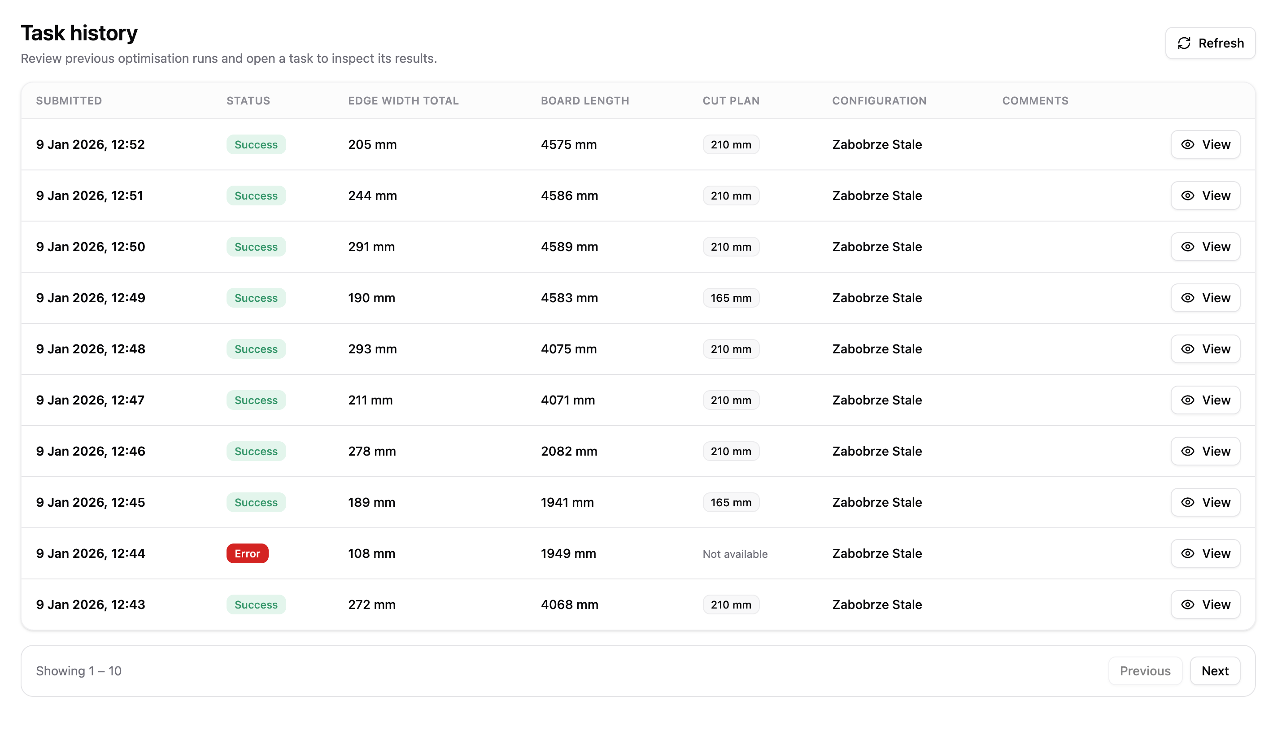
Task: View the 12:52 task's results
Action: click(x=1205, y=144)
